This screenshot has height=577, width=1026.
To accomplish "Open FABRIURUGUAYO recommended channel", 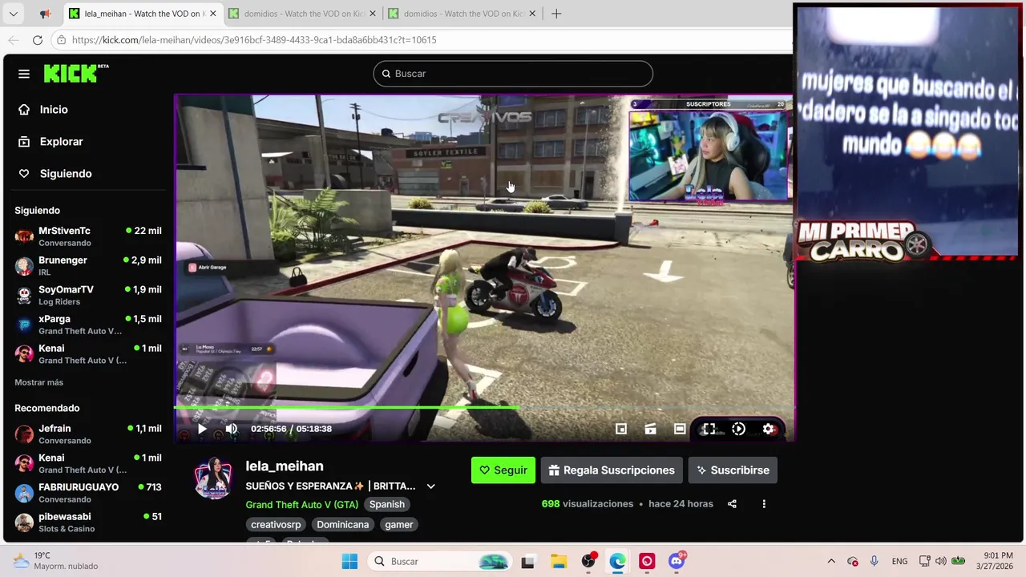I will coord(88,493).
